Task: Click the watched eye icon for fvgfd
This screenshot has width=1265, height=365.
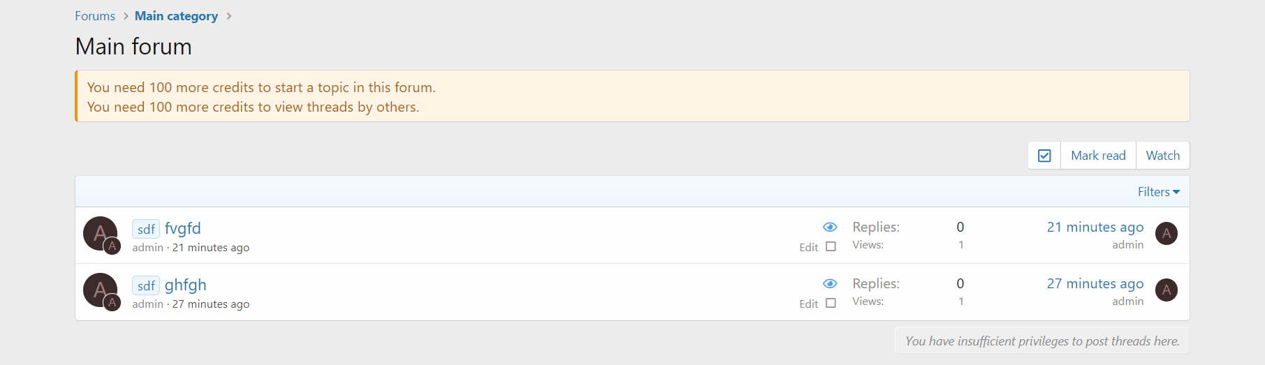Action: pos(830,227)
